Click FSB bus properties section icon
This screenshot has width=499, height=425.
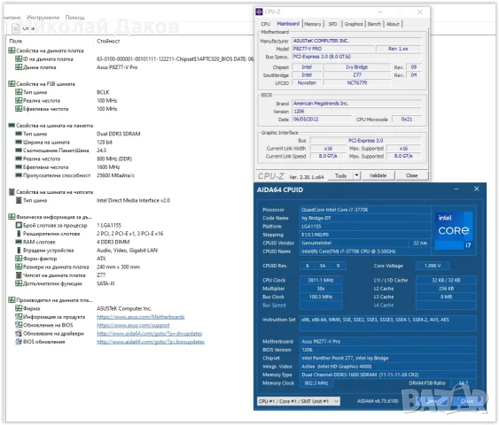pyautogui.click(x=12, y=84)
